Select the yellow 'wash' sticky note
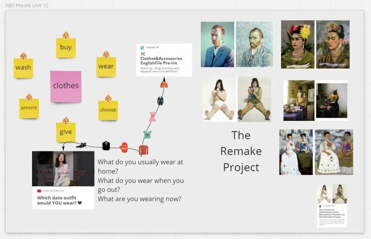The width and height of the screenshot is (371, 239). pos(23,68)
